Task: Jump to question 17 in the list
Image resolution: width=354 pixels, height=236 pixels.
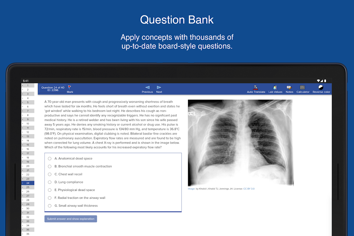Action: coord(28,153)
